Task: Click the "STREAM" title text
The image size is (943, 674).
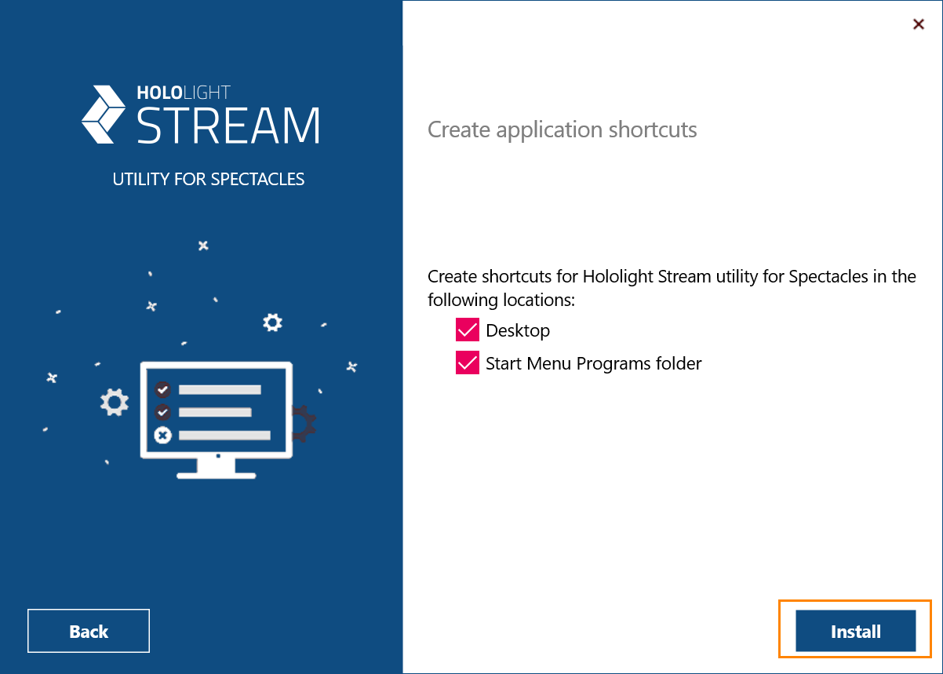Action: pos(228,126)
